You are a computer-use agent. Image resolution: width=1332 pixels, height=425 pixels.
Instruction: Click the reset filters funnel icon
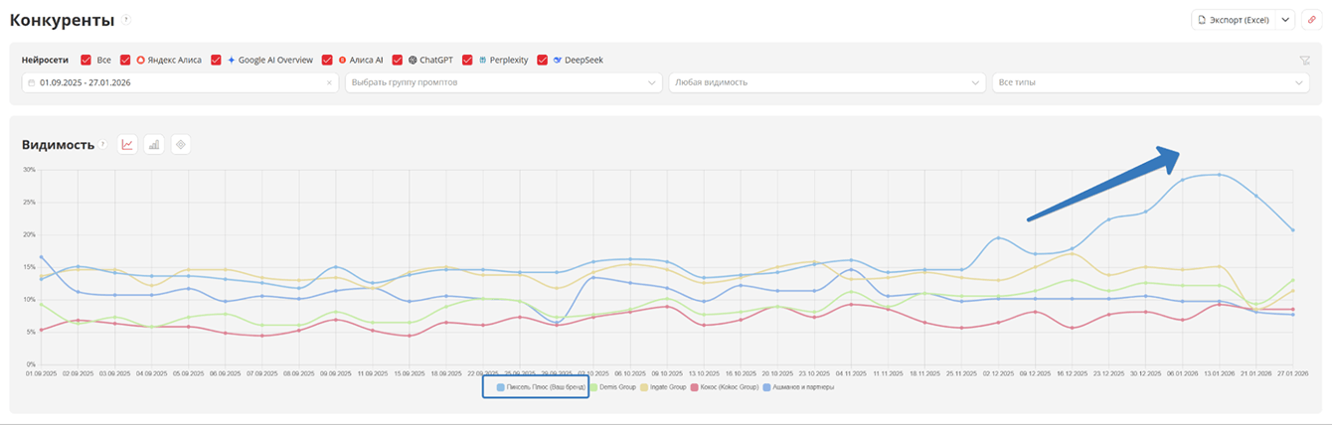[x=1304, y=61]
